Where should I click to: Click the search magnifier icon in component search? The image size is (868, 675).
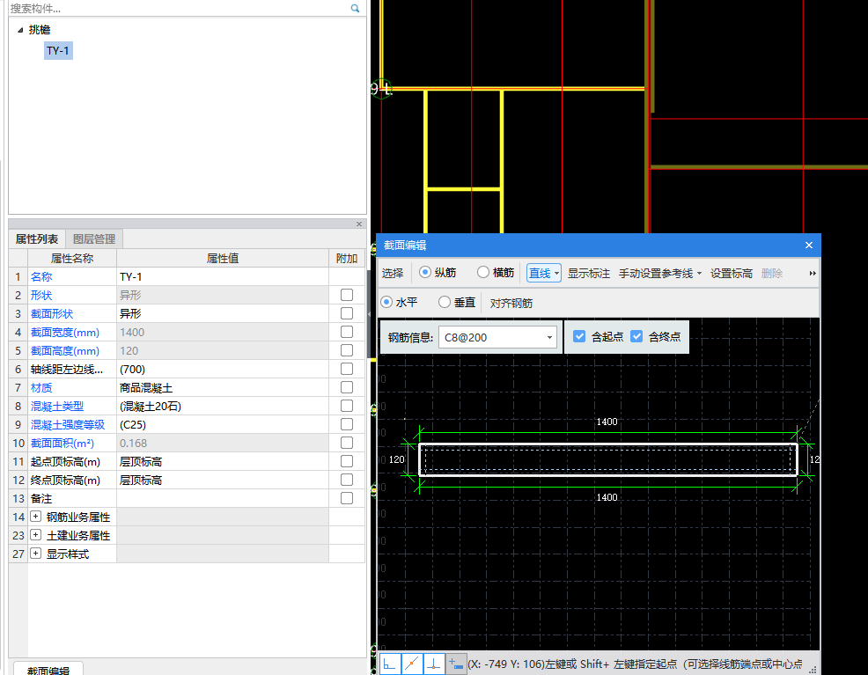tap(355, 8)
